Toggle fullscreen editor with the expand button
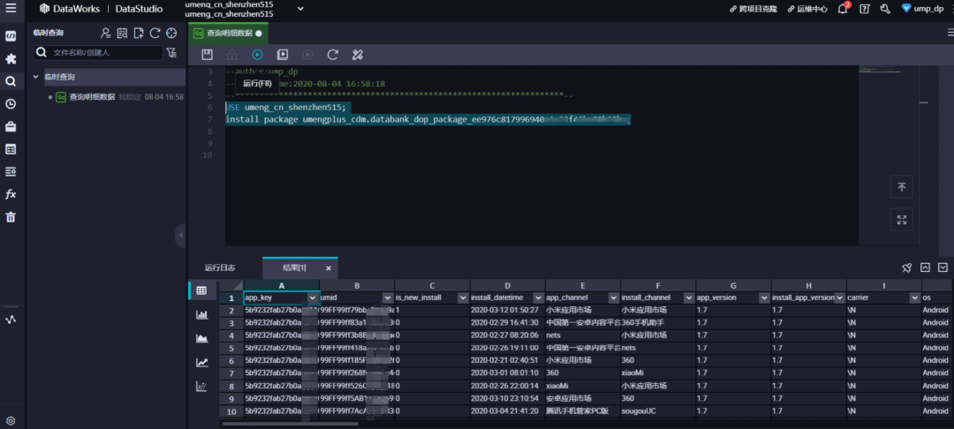This screenshot has height=429, width=954. coord(901,220)
